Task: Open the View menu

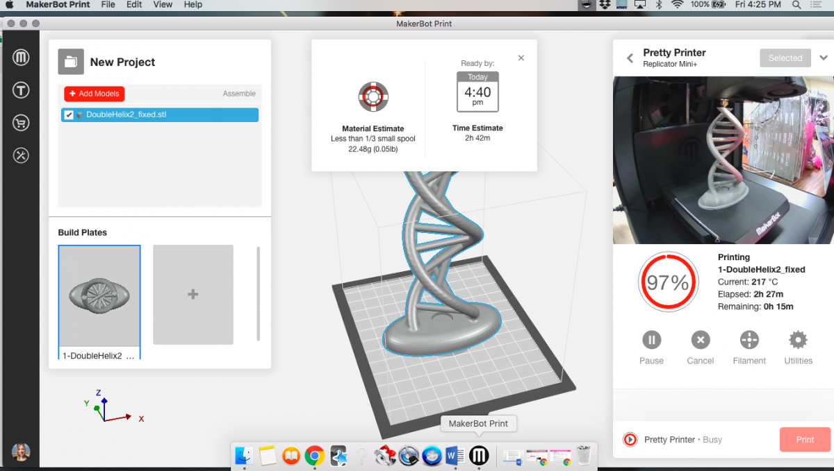Action: pos(163,5)
